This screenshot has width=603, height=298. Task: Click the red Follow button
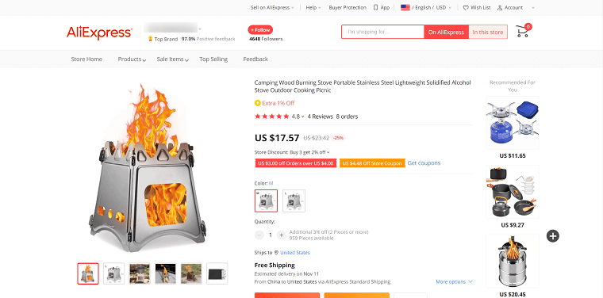point(260,30)
